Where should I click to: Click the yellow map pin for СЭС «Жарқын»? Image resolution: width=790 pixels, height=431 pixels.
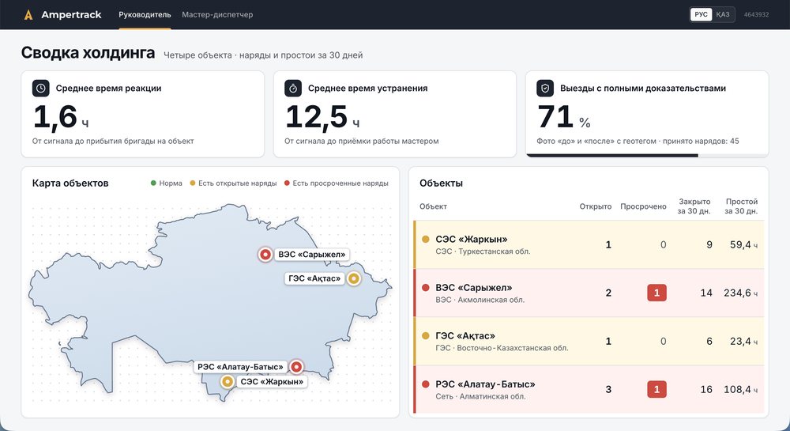tap(228, 382)
